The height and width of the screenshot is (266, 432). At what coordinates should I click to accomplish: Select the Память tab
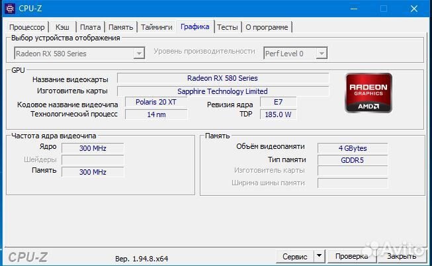coord(120,27)
